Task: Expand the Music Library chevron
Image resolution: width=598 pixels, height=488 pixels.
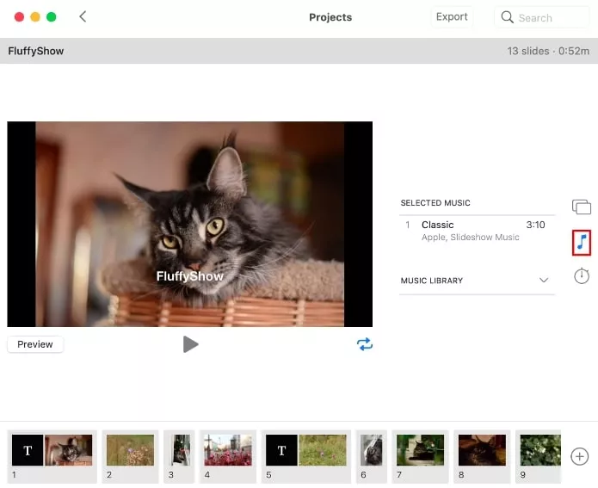Action: click(544, 281)
